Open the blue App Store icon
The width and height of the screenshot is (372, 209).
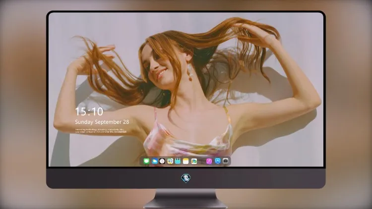(218, 161)
